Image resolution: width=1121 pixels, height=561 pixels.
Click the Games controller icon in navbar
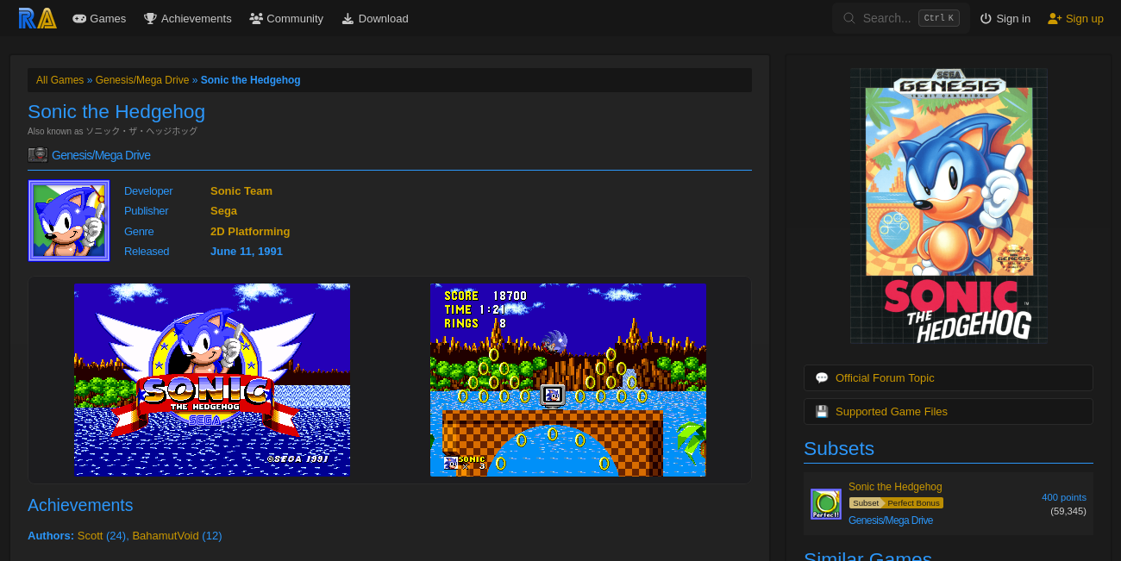pos(79,18)
